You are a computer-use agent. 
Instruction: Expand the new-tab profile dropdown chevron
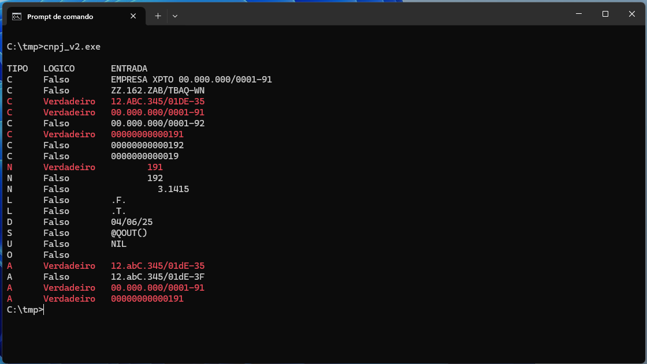click(175, 16)
